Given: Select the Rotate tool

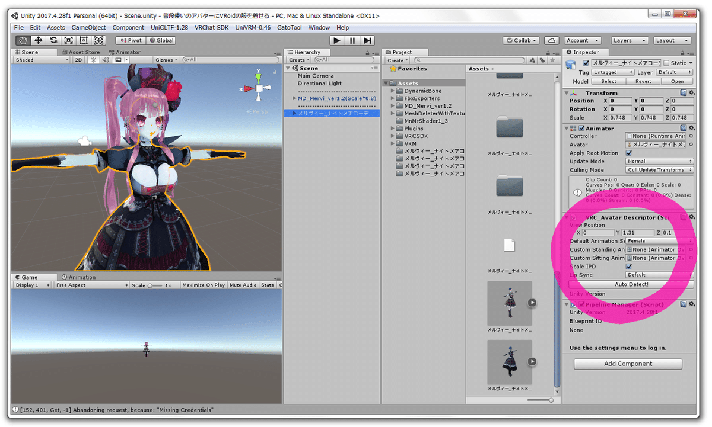Looking at the screenshot, I should pos(53,40).
